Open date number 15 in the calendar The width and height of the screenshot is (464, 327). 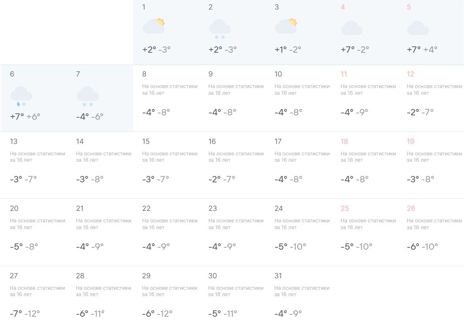pos(146,142)
